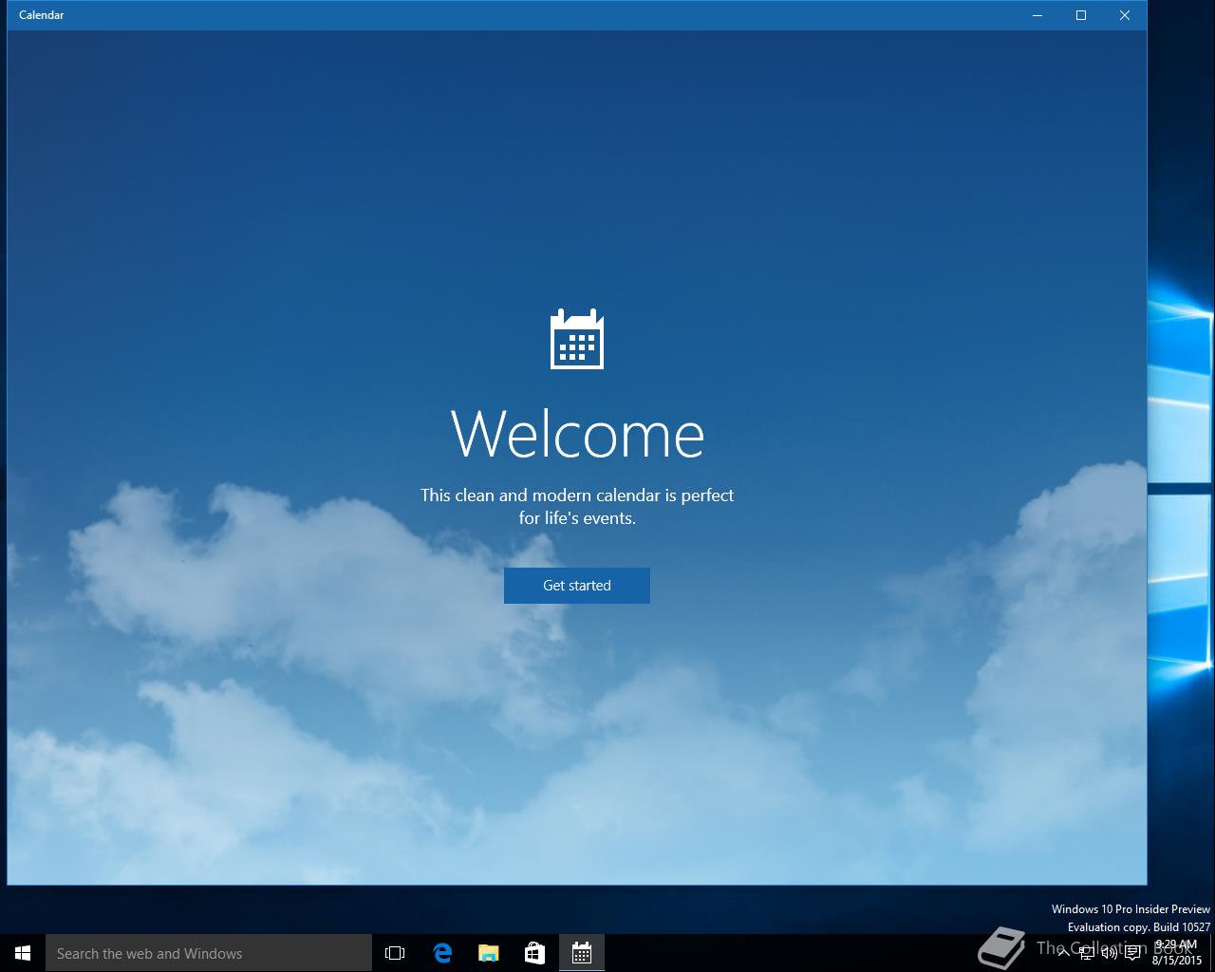Close the Calendar window

click(1125, 15)
